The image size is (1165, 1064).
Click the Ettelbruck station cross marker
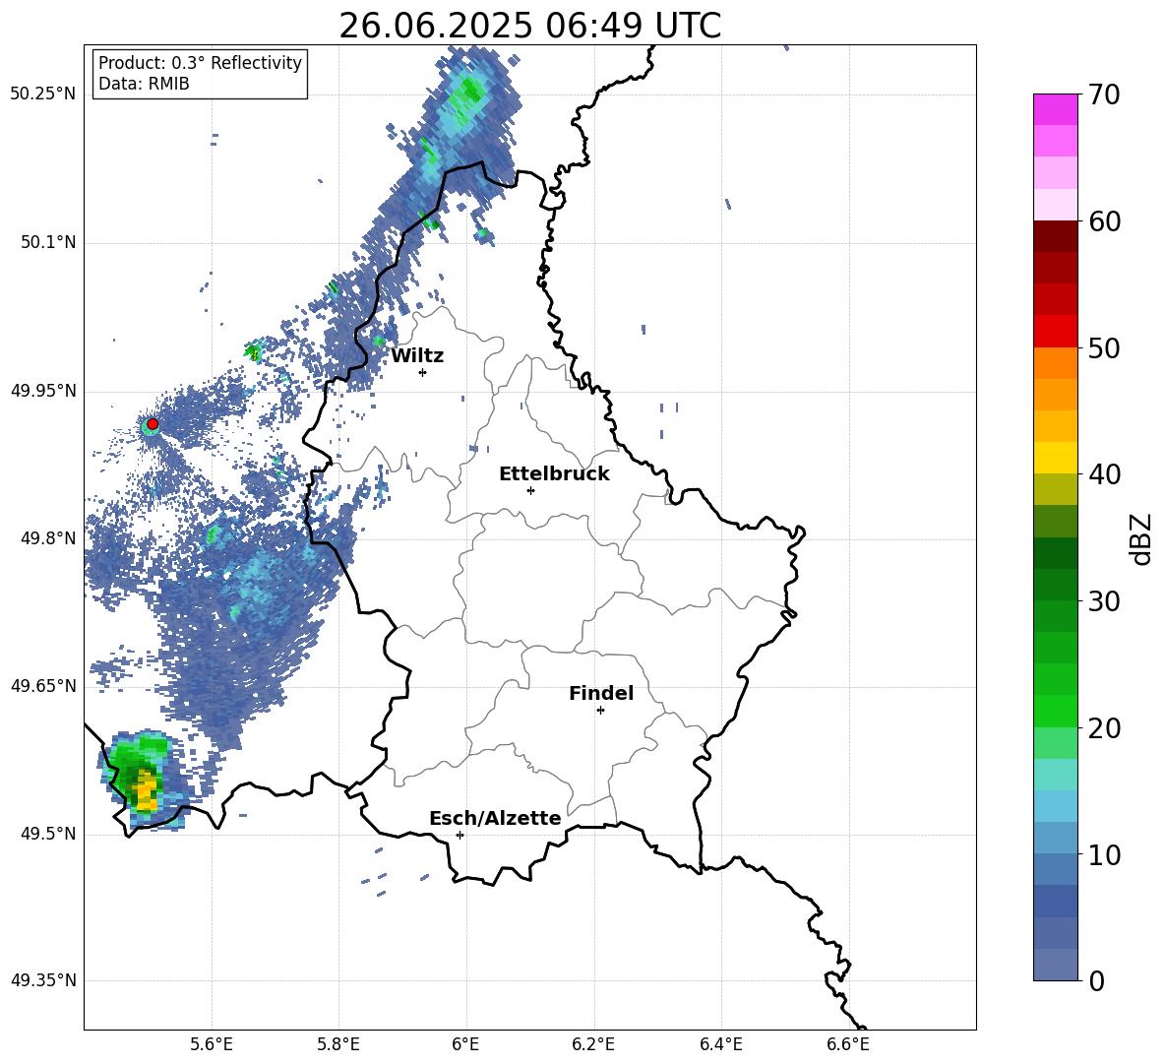point(530,490)
